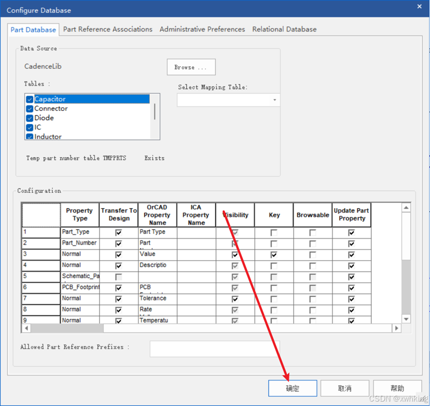Toggle the Inductor table checkbox
This screenshot has width=430, height=406.
(x=29, y=136)
